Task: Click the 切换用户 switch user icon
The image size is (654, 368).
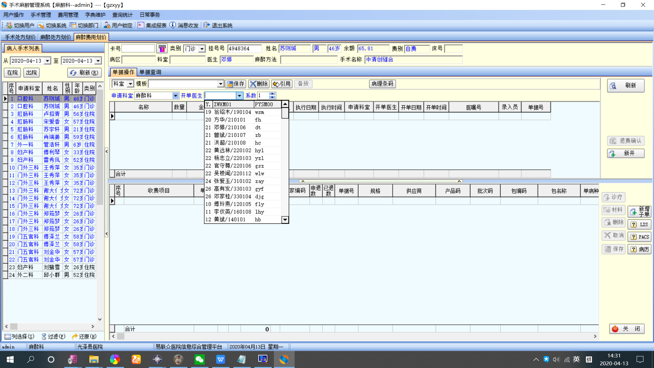Action: (x=9, y=26)
